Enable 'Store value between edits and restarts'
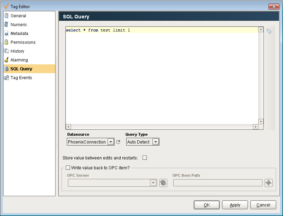The width and height of the screenshot is (283, 216). click(145, 158)
